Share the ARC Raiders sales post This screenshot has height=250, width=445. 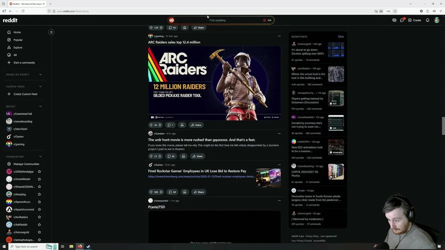point(196,125)
